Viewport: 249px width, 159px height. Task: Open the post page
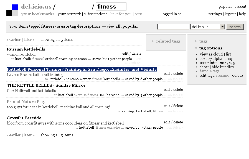[138, 14]
